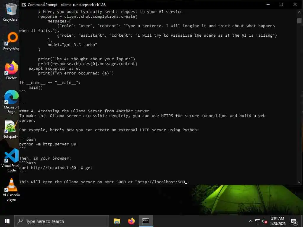This screenshot has height=227, width=303.
Task: Maximize the Command Prompt window
Action: pyautogui.click(x=281, y=5)
